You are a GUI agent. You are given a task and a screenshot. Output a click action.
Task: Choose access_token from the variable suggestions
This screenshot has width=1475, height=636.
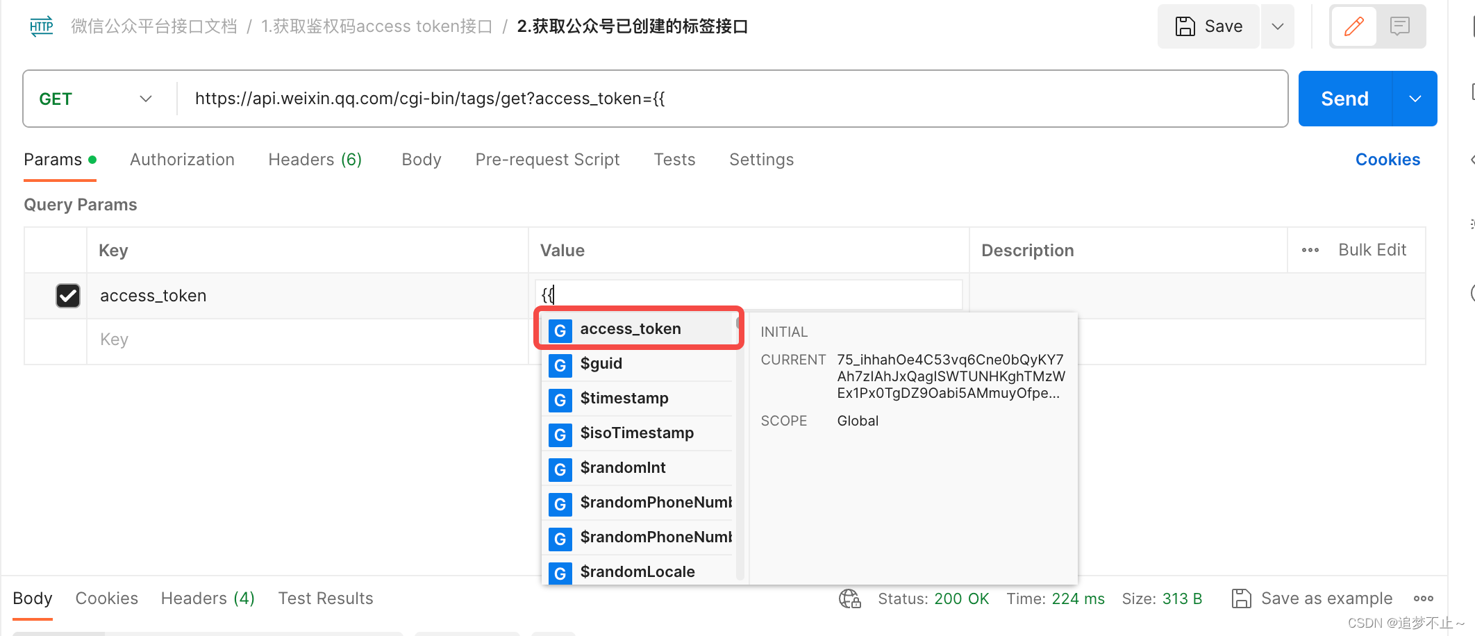(x=637, y=329)
